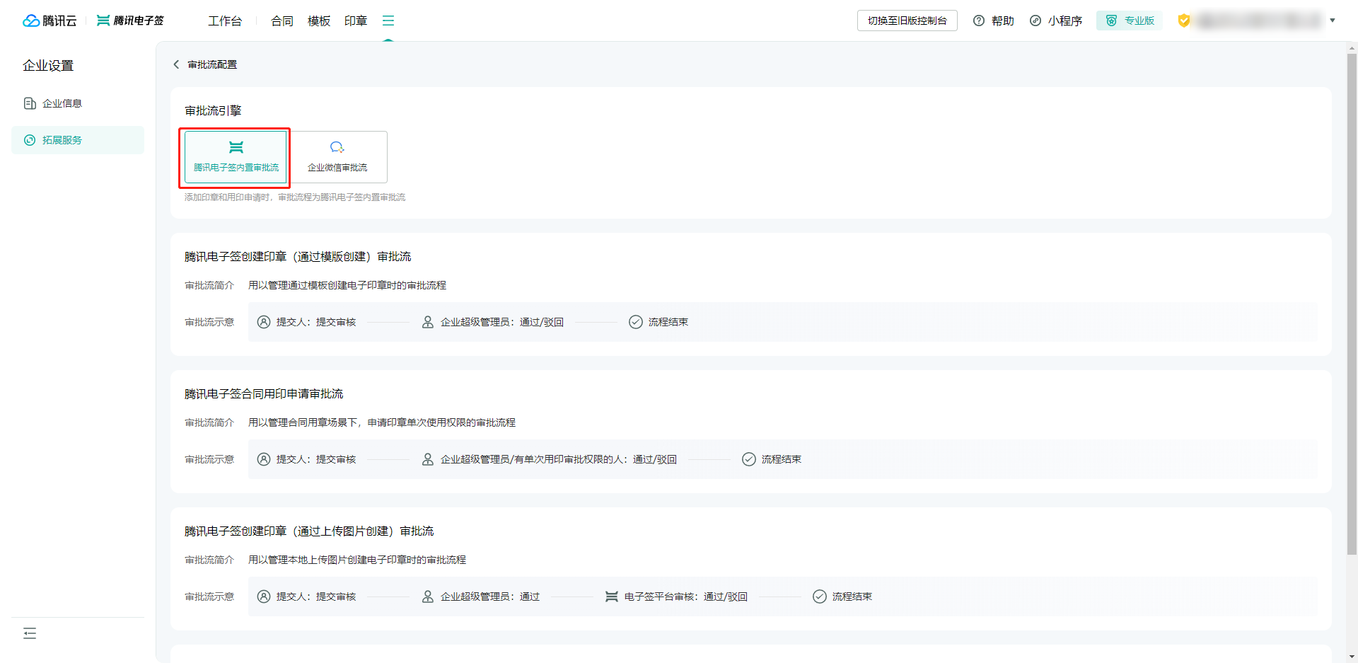Open the 模板 menu
1358x663 pixels.
coord(319,21)
